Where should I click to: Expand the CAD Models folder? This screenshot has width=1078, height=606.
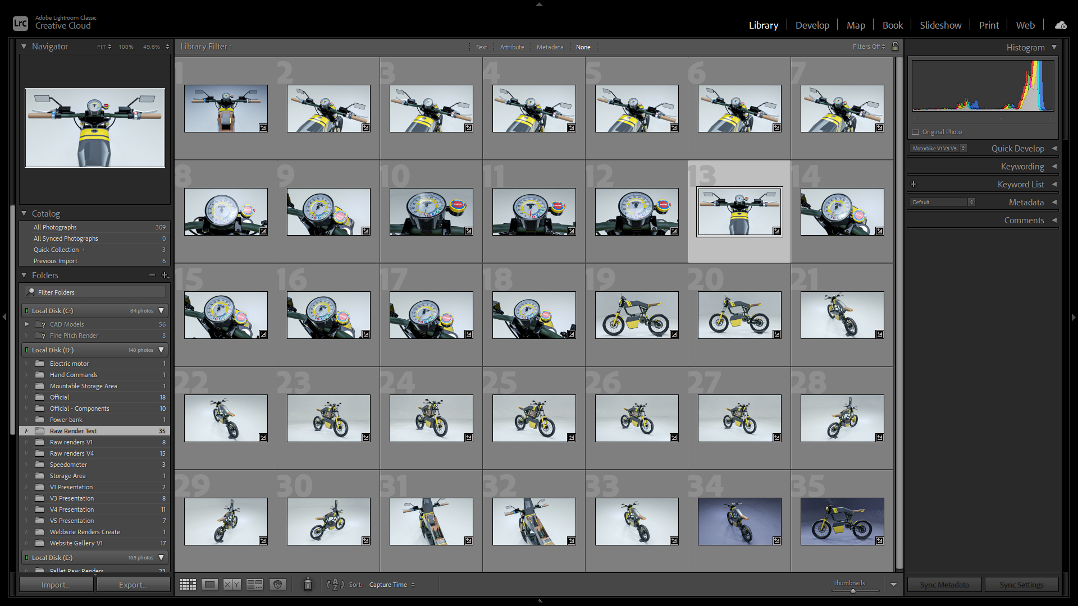pos(27,324)
